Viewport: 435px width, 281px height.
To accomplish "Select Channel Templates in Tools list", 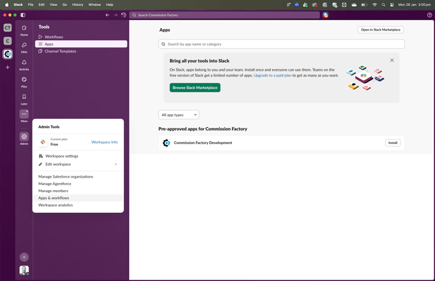I will tap(60, 51).
